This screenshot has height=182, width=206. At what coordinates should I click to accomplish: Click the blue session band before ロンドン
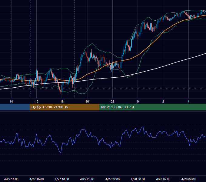[x=15, y=107]
